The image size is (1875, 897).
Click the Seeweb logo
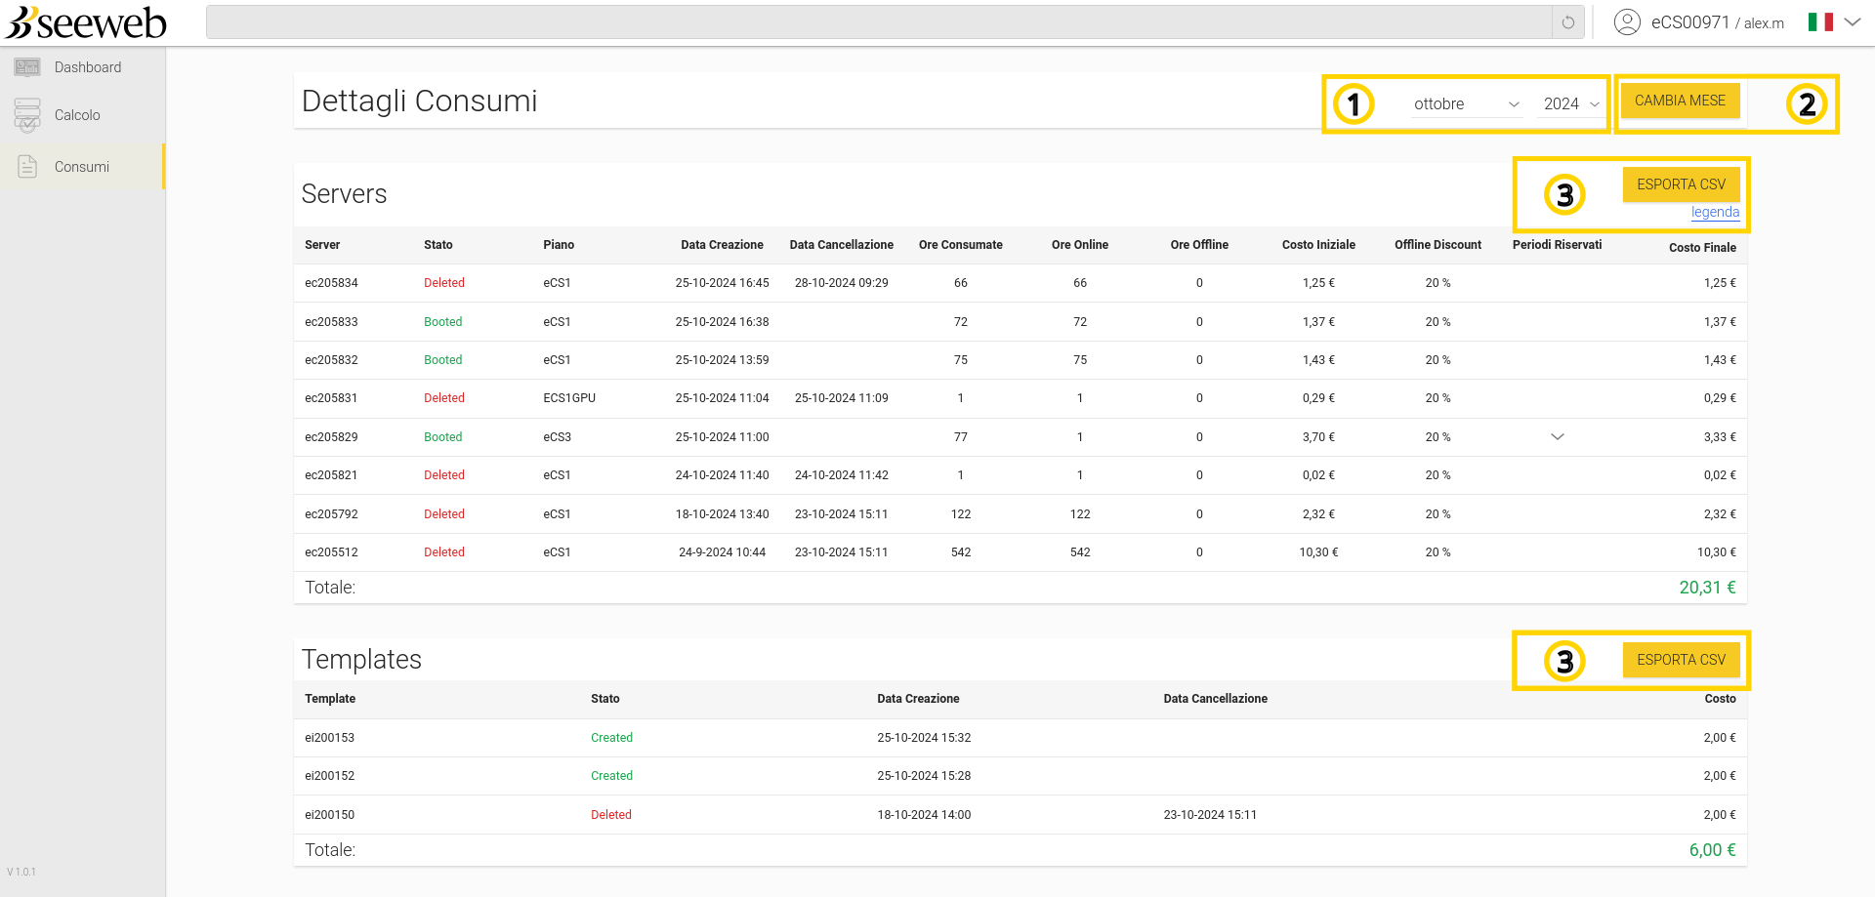[x=86, y=22]
